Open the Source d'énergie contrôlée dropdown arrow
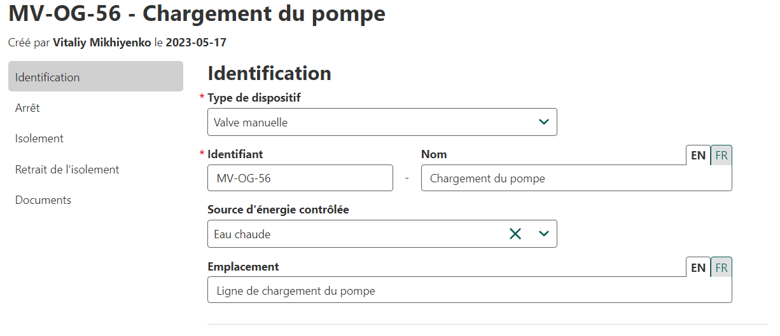780x336 pixels. pos(543,234)
